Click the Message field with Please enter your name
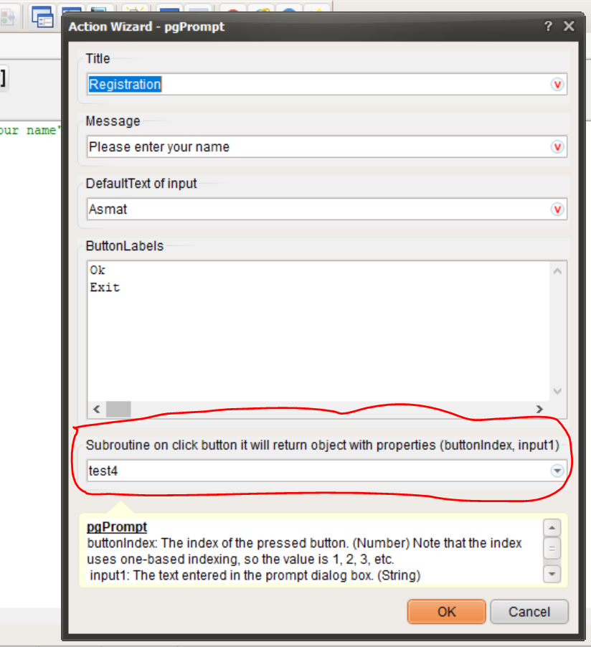Image resolution: width=591 pixels, height=647 pixels. tap(318, 147)
